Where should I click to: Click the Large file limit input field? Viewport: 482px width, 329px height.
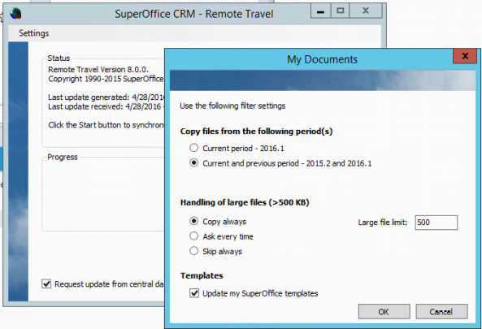tap(436, 223)
